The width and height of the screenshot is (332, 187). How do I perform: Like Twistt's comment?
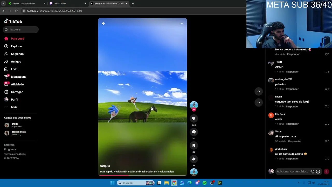pos(326,72)
